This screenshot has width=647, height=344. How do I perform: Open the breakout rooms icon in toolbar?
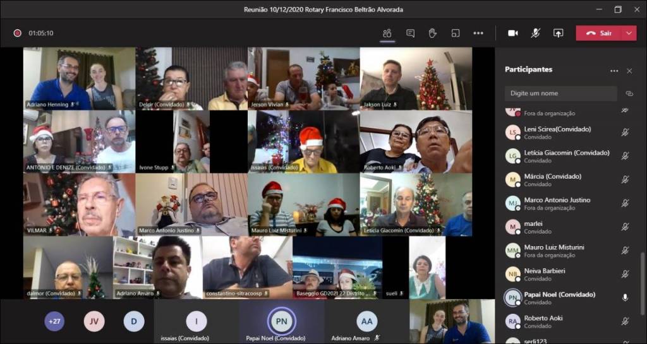pyautogui.click(x=455, y=33)
